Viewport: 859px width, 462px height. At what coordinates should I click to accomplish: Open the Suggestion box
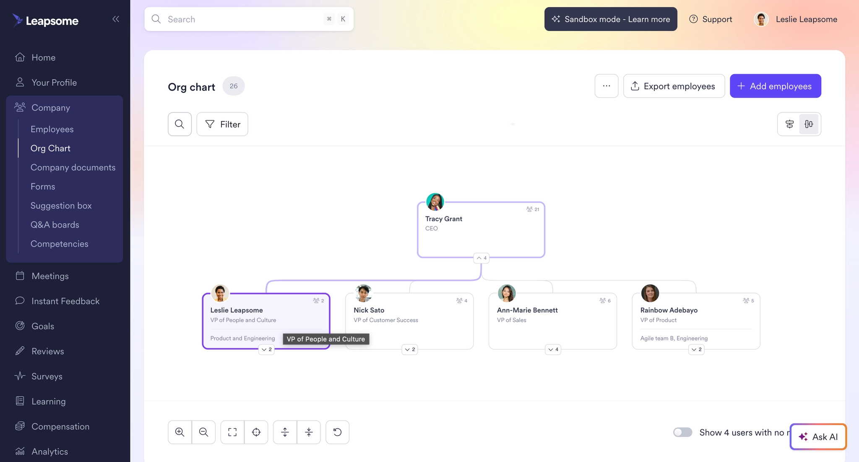pyautogui.click(x=61, y=206)
